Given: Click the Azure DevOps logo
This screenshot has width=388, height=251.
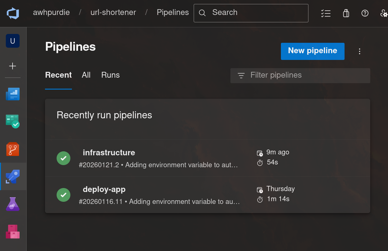Looking at the screenshot, I should click(x=13, y=13).
